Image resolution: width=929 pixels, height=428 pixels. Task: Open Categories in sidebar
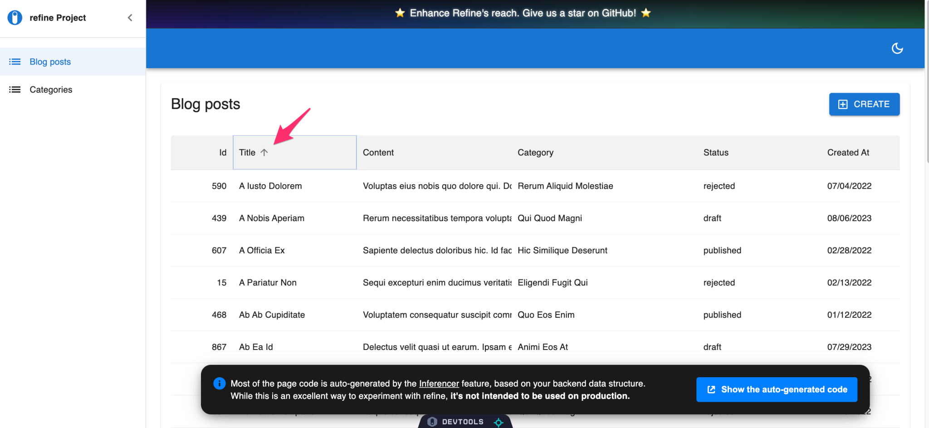click(x=51, y=89)
